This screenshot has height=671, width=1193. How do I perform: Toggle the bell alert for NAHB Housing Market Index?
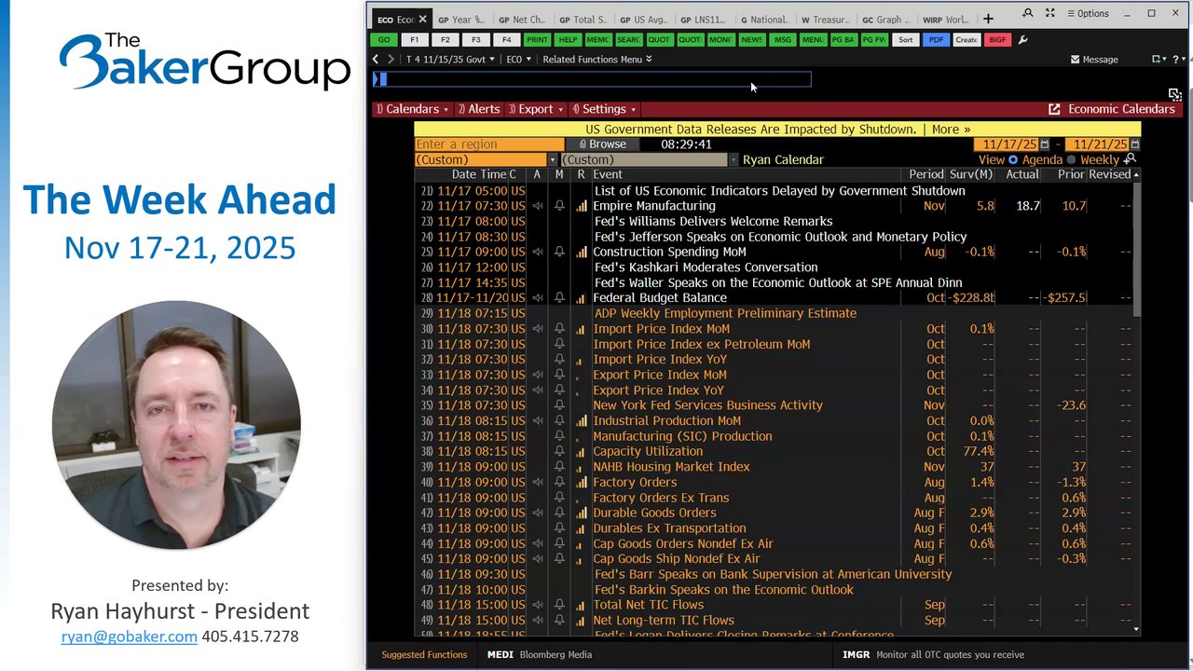559,467
